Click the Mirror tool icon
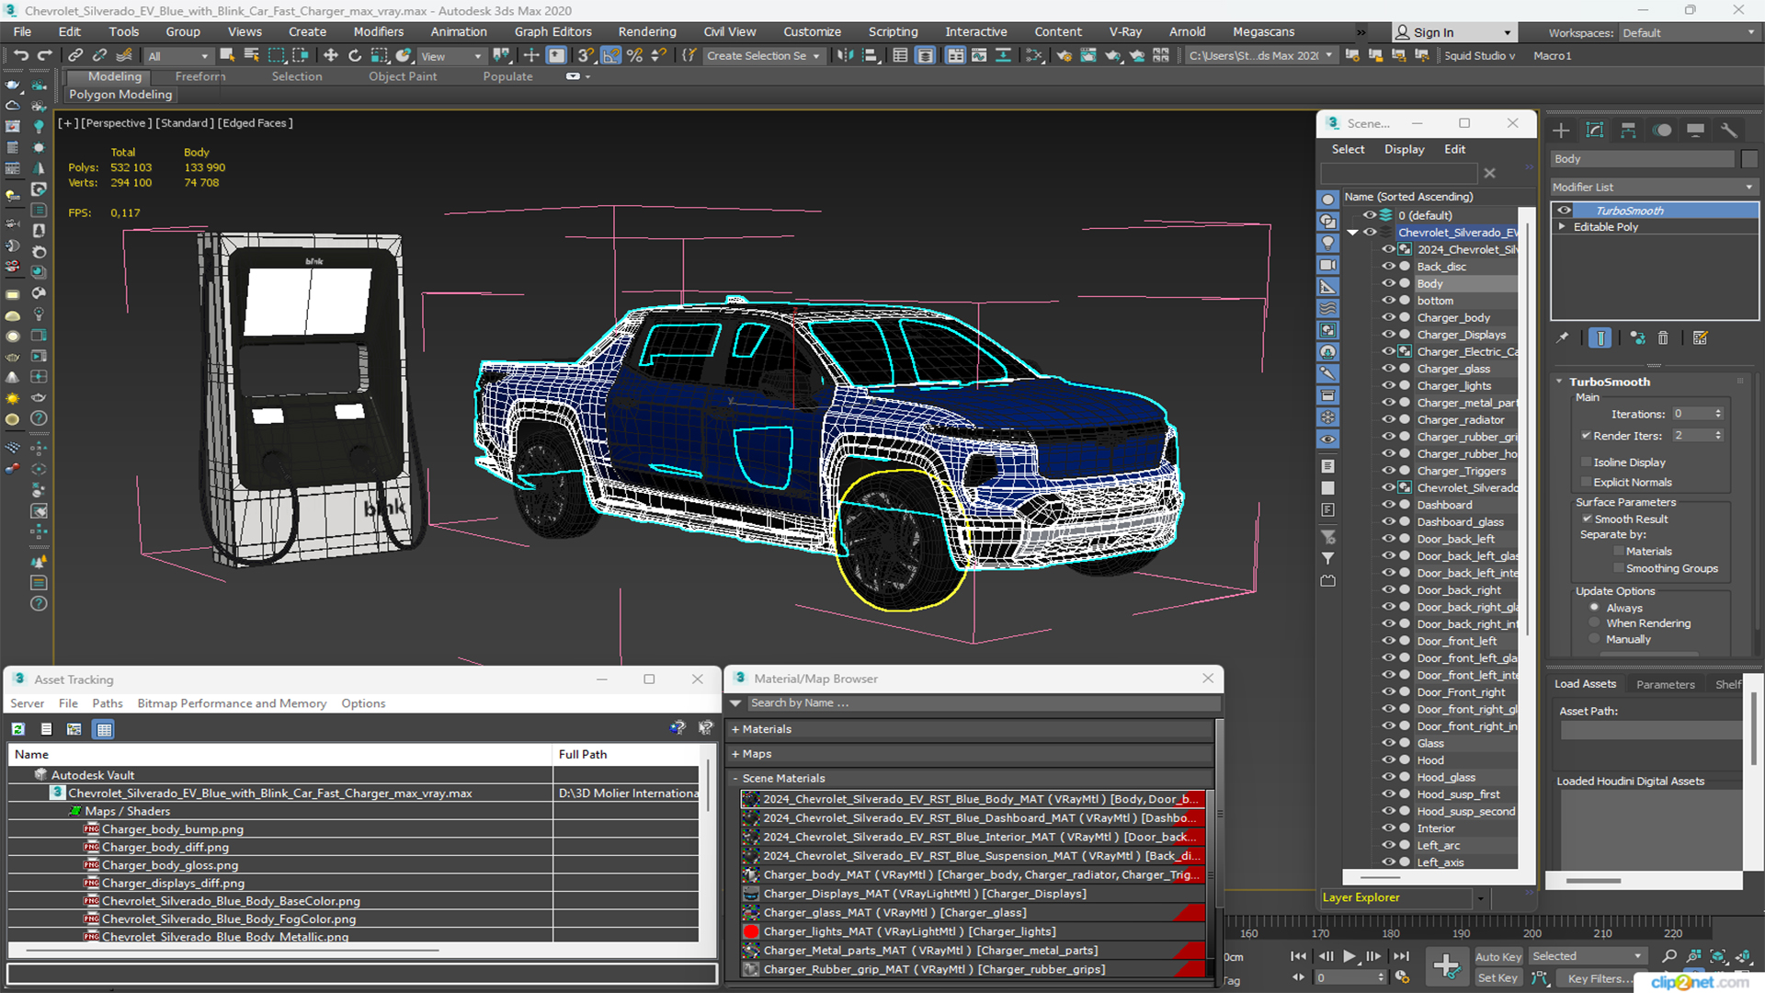Image resolution: width=1765 pixels, height=993 pixels. pos(845,55)
